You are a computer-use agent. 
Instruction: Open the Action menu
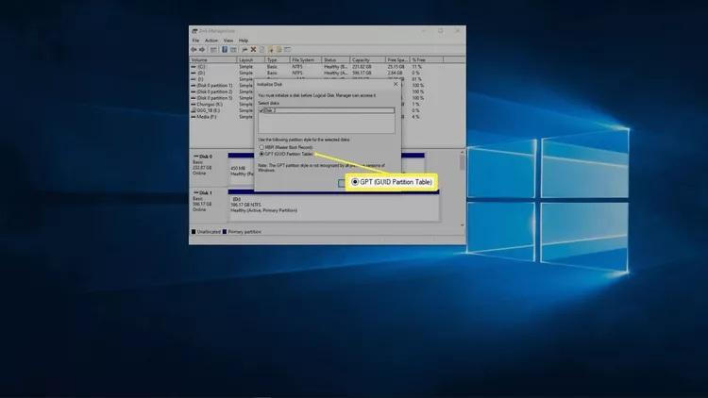pos(211,41)
